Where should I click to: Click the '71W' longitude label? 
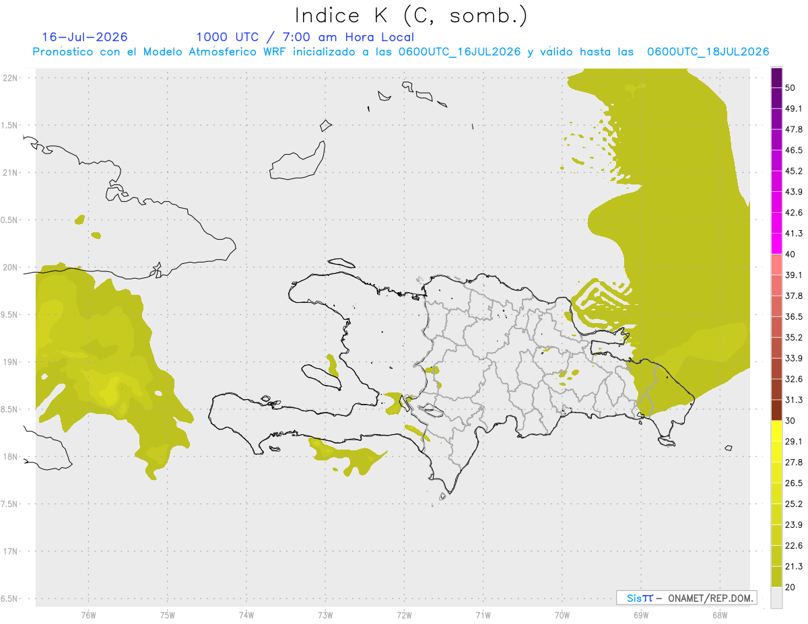click(x=483, y=615)
